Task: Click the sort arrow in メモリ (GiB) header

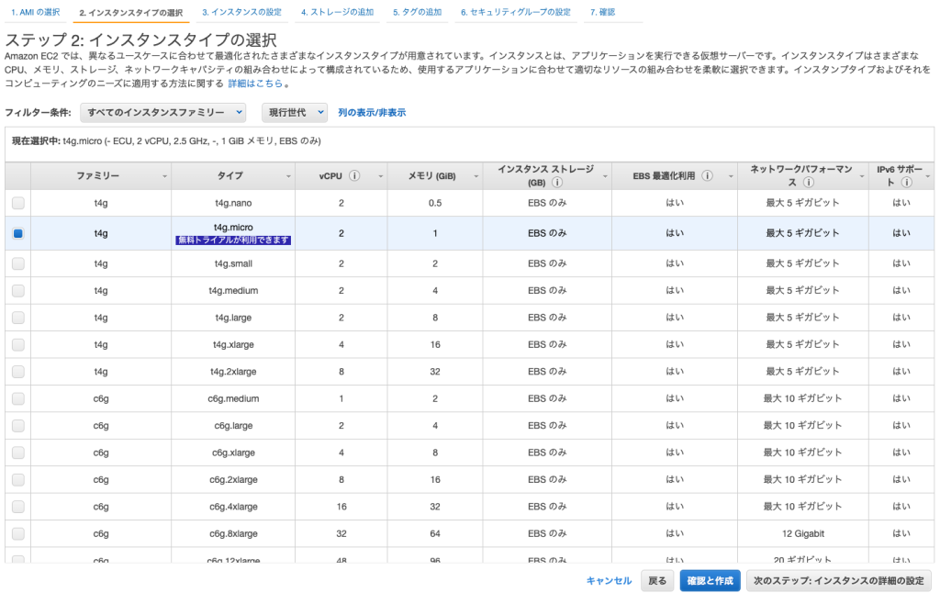Action: (476, 176)
